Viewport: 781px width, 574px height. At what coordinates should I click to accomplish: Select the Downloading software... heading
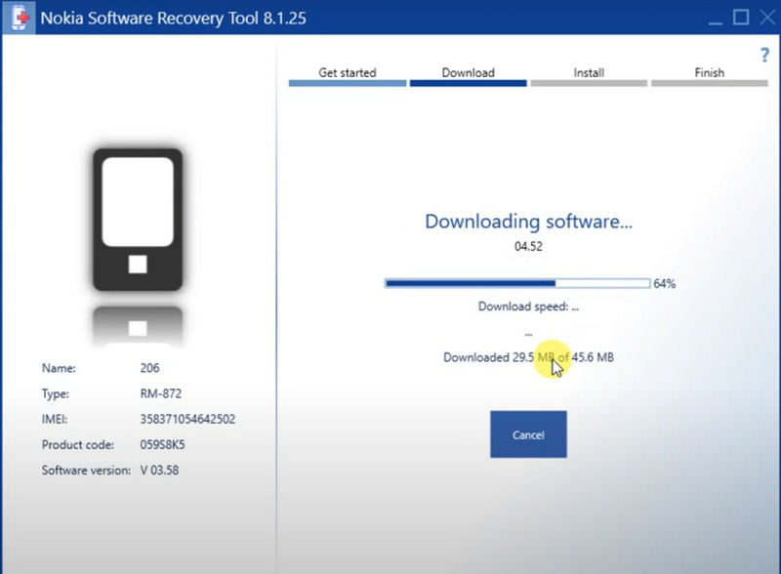coord(528,222)
